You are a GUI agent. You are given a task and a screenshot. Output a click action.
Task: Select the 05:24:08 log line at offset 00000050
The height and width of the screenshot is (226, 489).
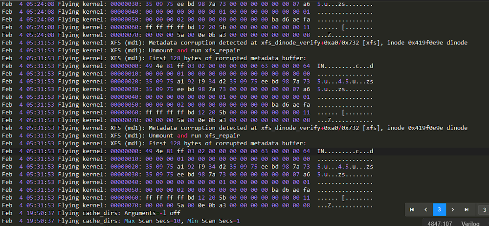[187, 20]
